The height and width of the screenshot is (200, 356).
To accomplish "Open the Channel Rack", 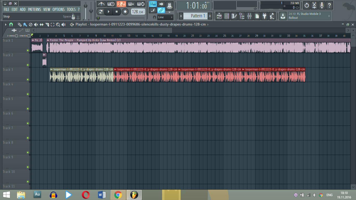I will (x=226, y=16).
